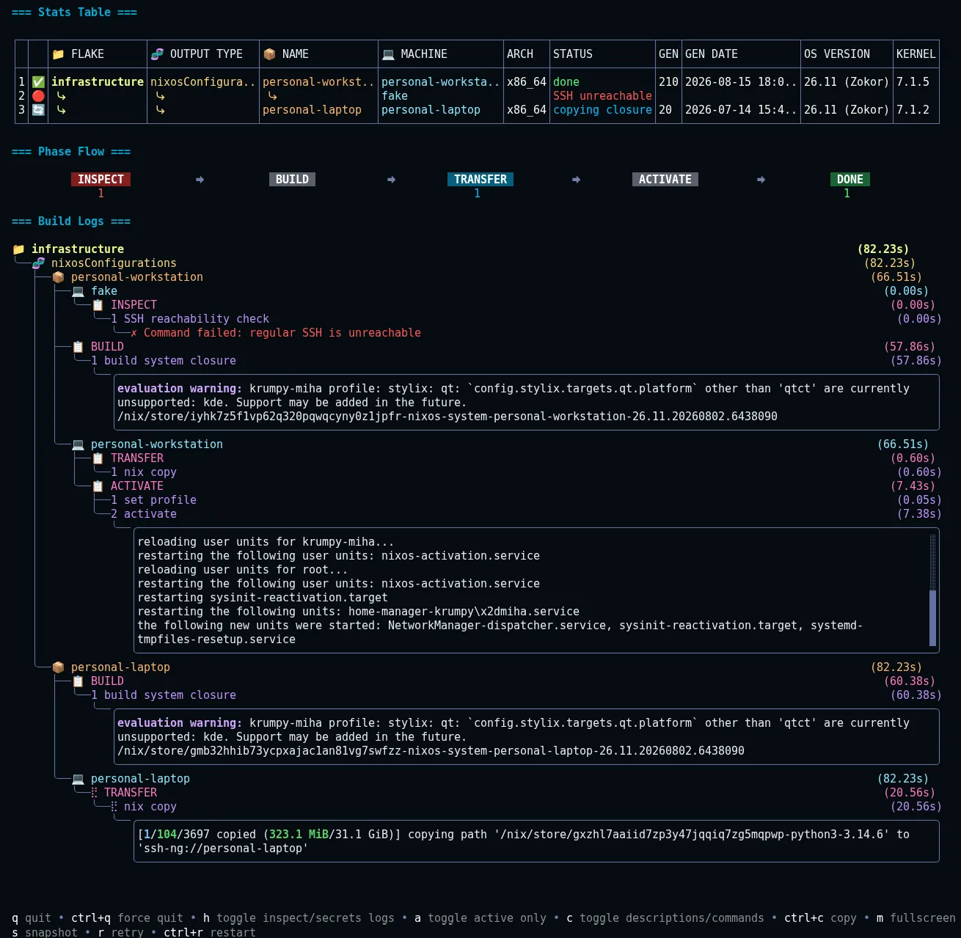The image size is (961, 938).
Task: Select the TRANSFER phase badge in Phase Flow
Action: 480,180
